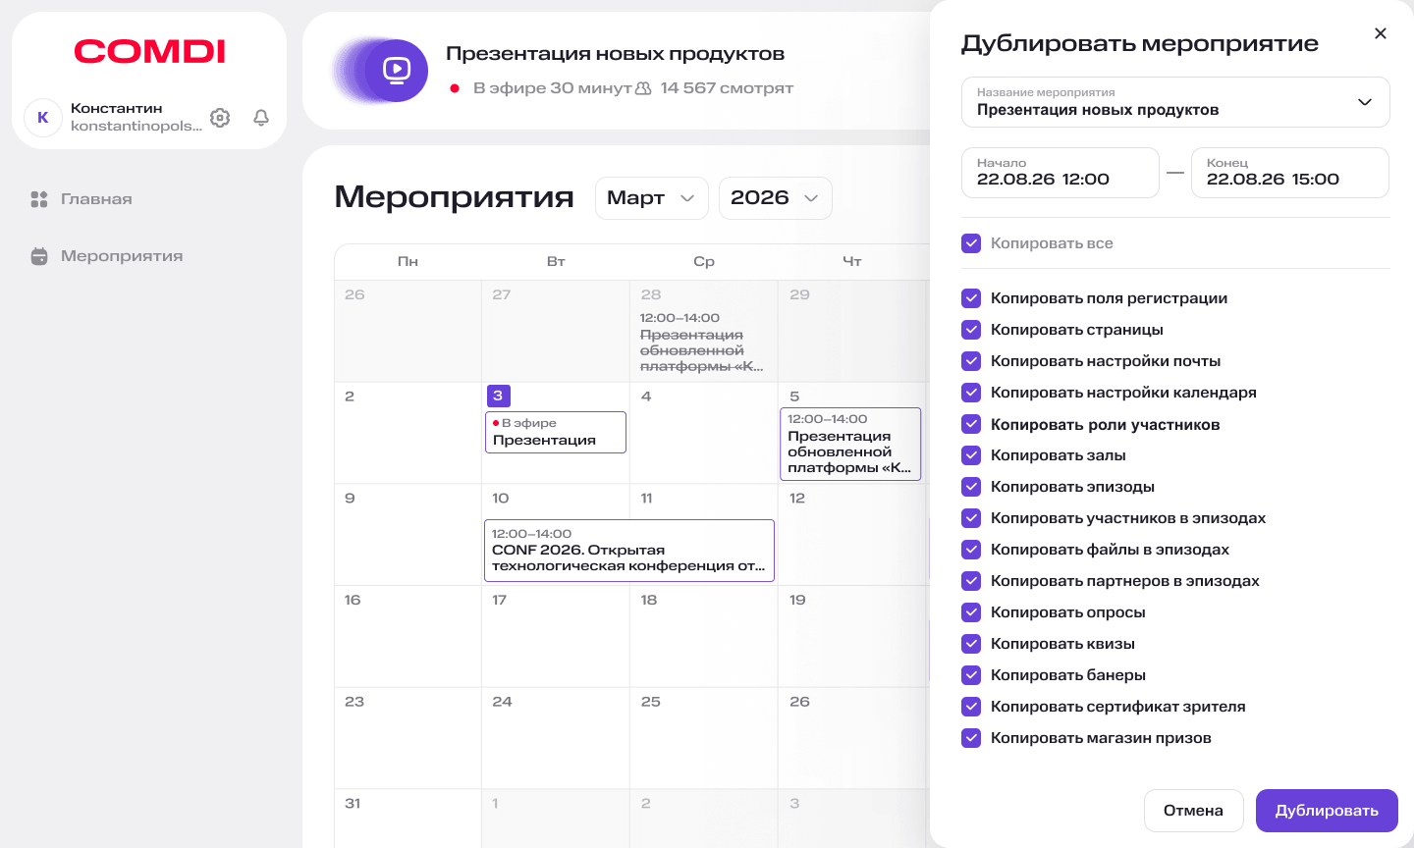Expand the 2026 year dropdown
The width and height of the screenshot is (1414, 848).
(x=775, y=198)
